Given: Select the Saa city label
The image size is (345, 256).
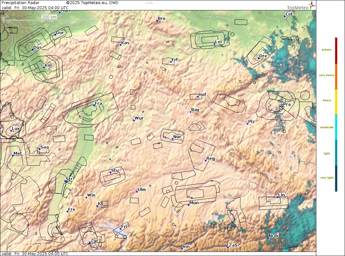Looking at the screenshot, I should pyautogui.click(x=44, y=147).
